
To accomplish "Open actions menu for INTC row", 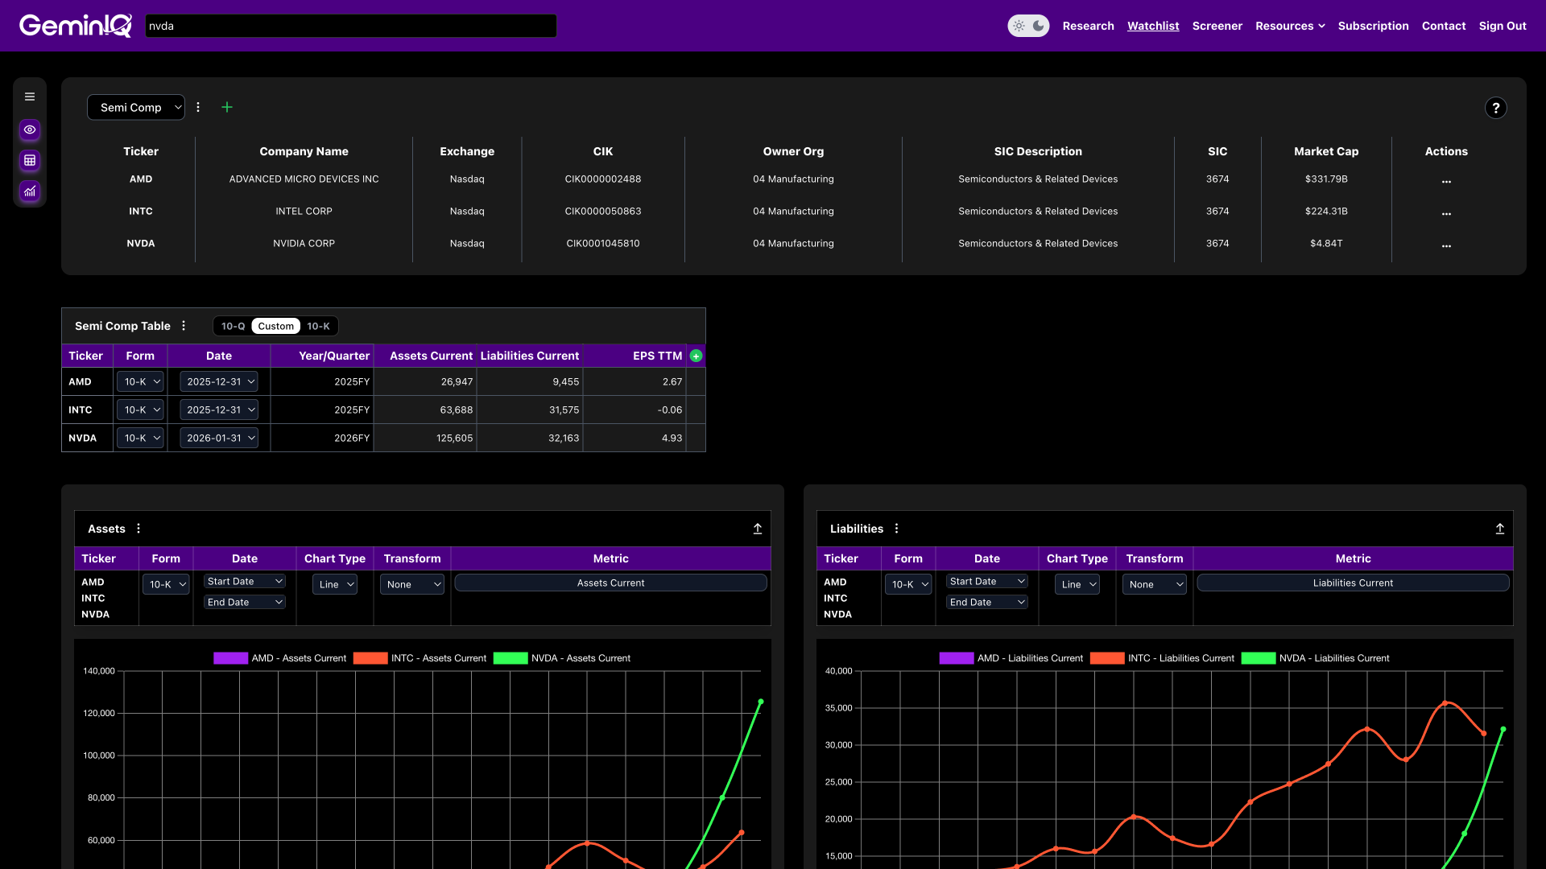I will [1446, 213].
